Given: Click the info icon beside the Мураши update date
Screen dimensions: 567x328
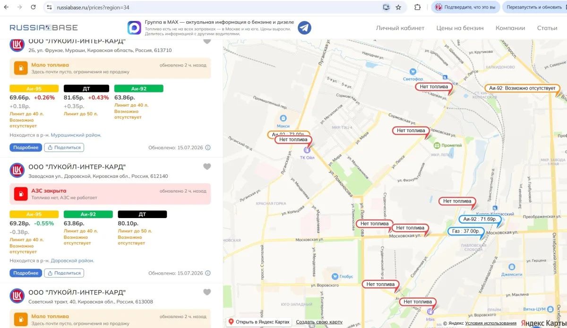Looking at the screenshot, I should coord(208,148).
